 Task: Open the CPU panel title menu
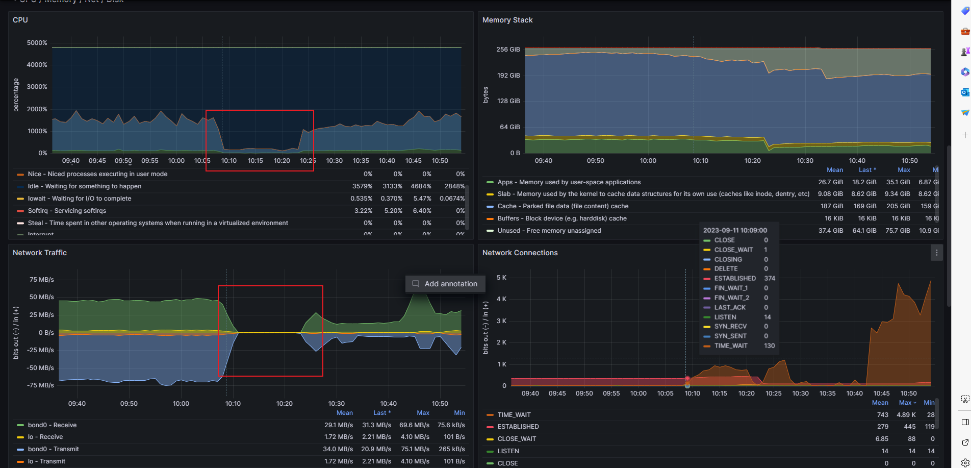click(x=20, y=20)
